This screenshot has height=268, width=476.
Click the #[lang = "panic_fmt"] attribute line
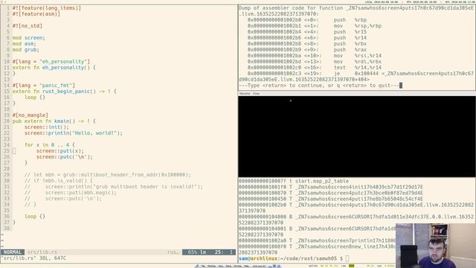click(44, 86)
